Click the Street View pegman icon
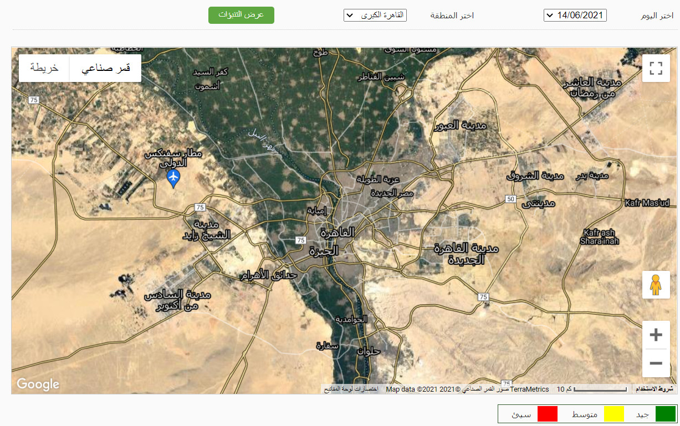The image size is (680, 426). [x=656, y=285]
